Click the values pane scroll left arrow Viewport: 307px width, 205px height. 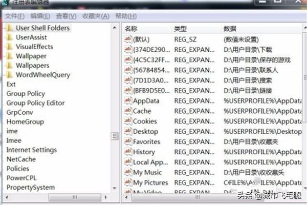(x=126, y=197)
